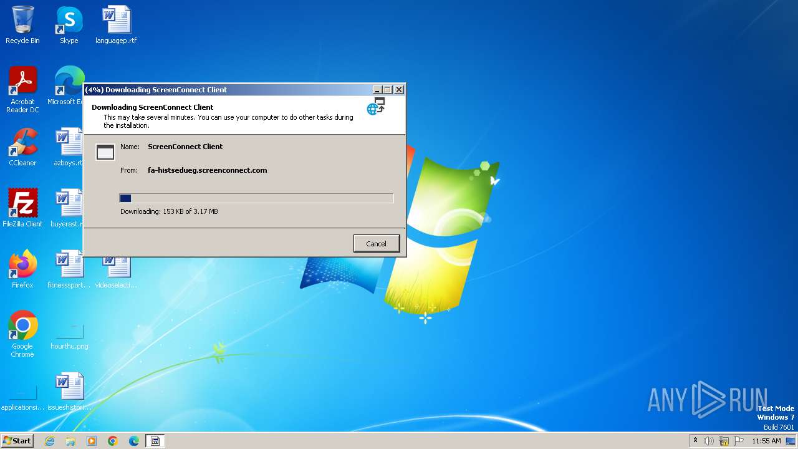Launch Skype from the desktop
The height and width of the screenshot is (449, 798).
69,25
